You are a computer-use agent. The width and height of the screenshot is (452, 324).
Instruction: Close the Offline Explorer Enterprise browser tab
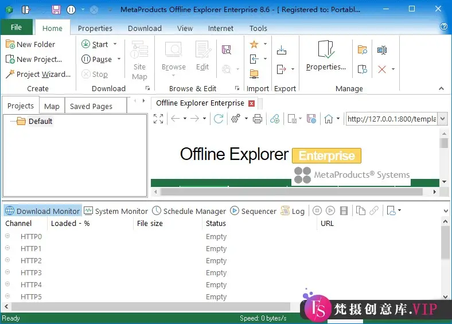(252, 103)
